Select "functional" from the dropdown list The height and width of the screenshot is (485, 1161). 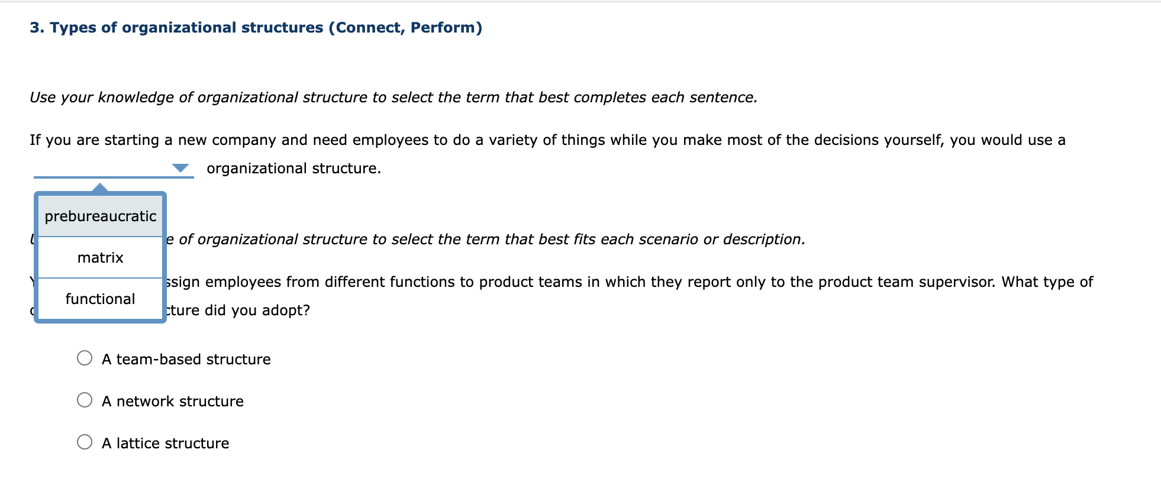pos(101,299)
